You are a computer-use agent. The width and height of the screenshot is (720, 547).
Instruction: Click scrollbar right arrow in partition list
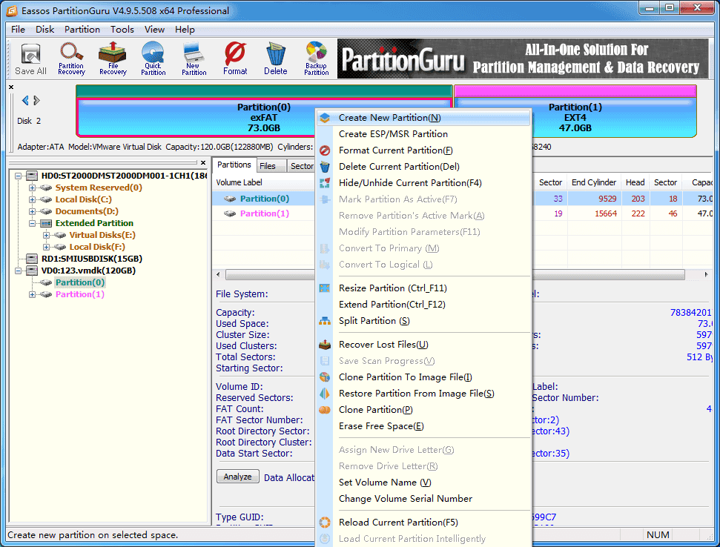(x=706, y=275)
